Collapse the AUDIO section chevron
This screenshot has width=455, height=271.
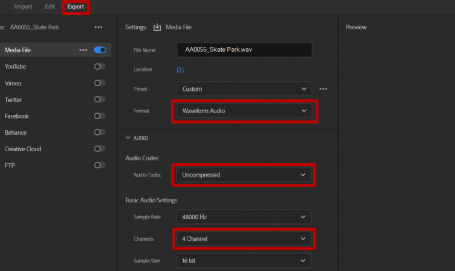point(128,138)
